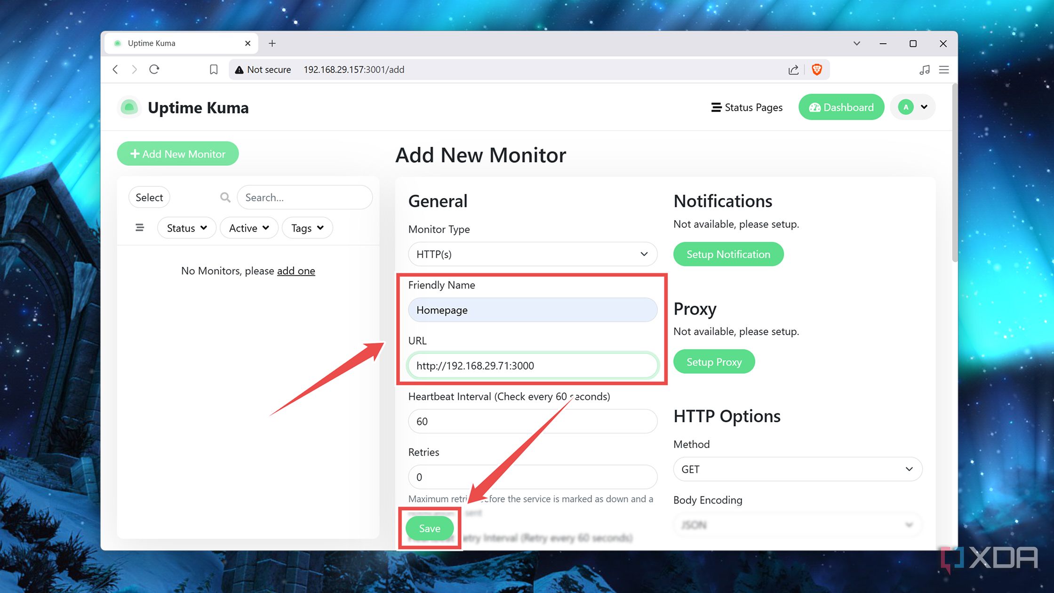Click the bookmark icon in address bar
The image size is (1054, 593).
[214, 69]
